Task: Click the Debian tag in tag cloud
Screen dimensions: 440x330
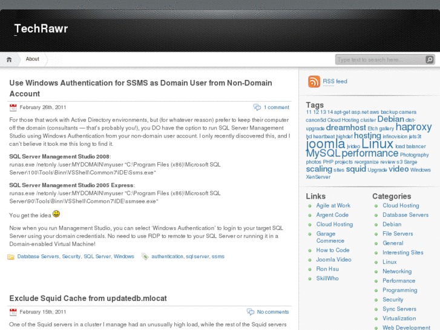Action: coord(390,119)
